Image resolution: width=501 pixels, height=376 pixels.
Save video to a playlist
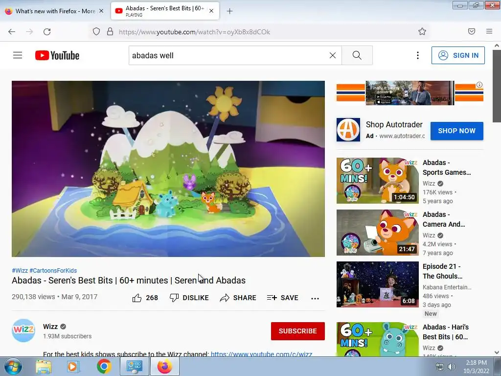[283, 298]
